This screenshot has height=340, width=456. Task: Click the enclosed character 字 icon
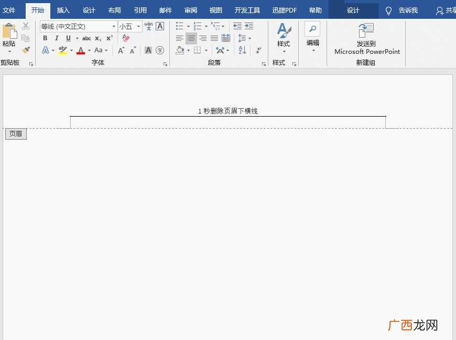[160, 50]
